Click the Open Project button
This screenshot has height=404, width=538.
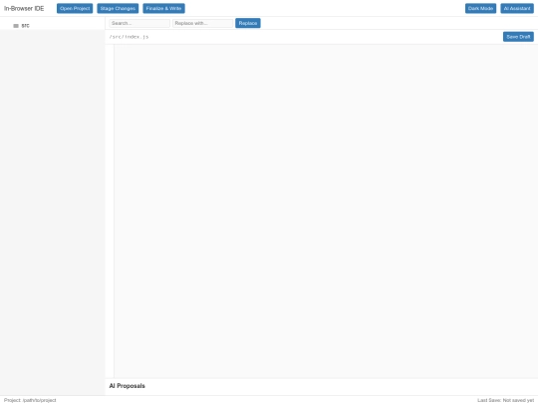click(x=75, y=8)
